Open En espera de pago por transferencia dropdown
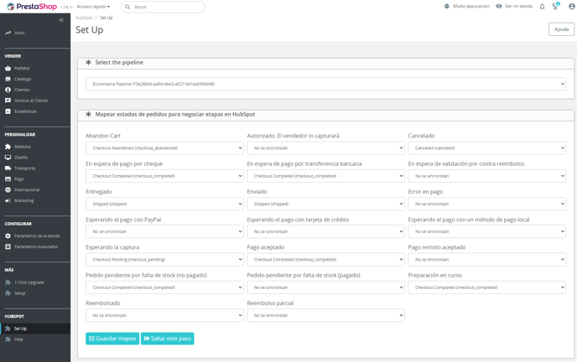 coord(325,176)
